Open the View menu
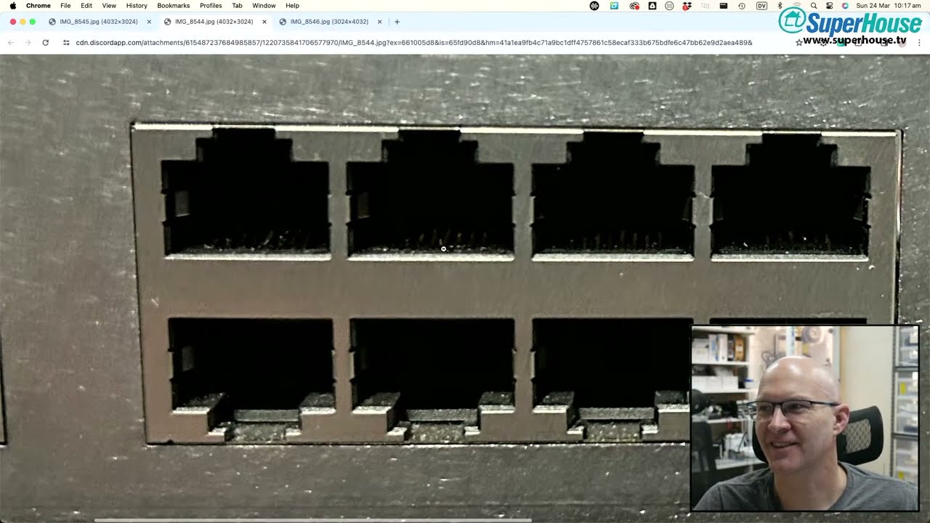 tap(109, 5)
